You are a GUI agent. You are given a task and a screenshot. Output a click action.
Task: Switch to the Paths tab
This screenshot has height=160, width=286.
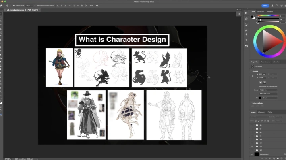[270, 112]
